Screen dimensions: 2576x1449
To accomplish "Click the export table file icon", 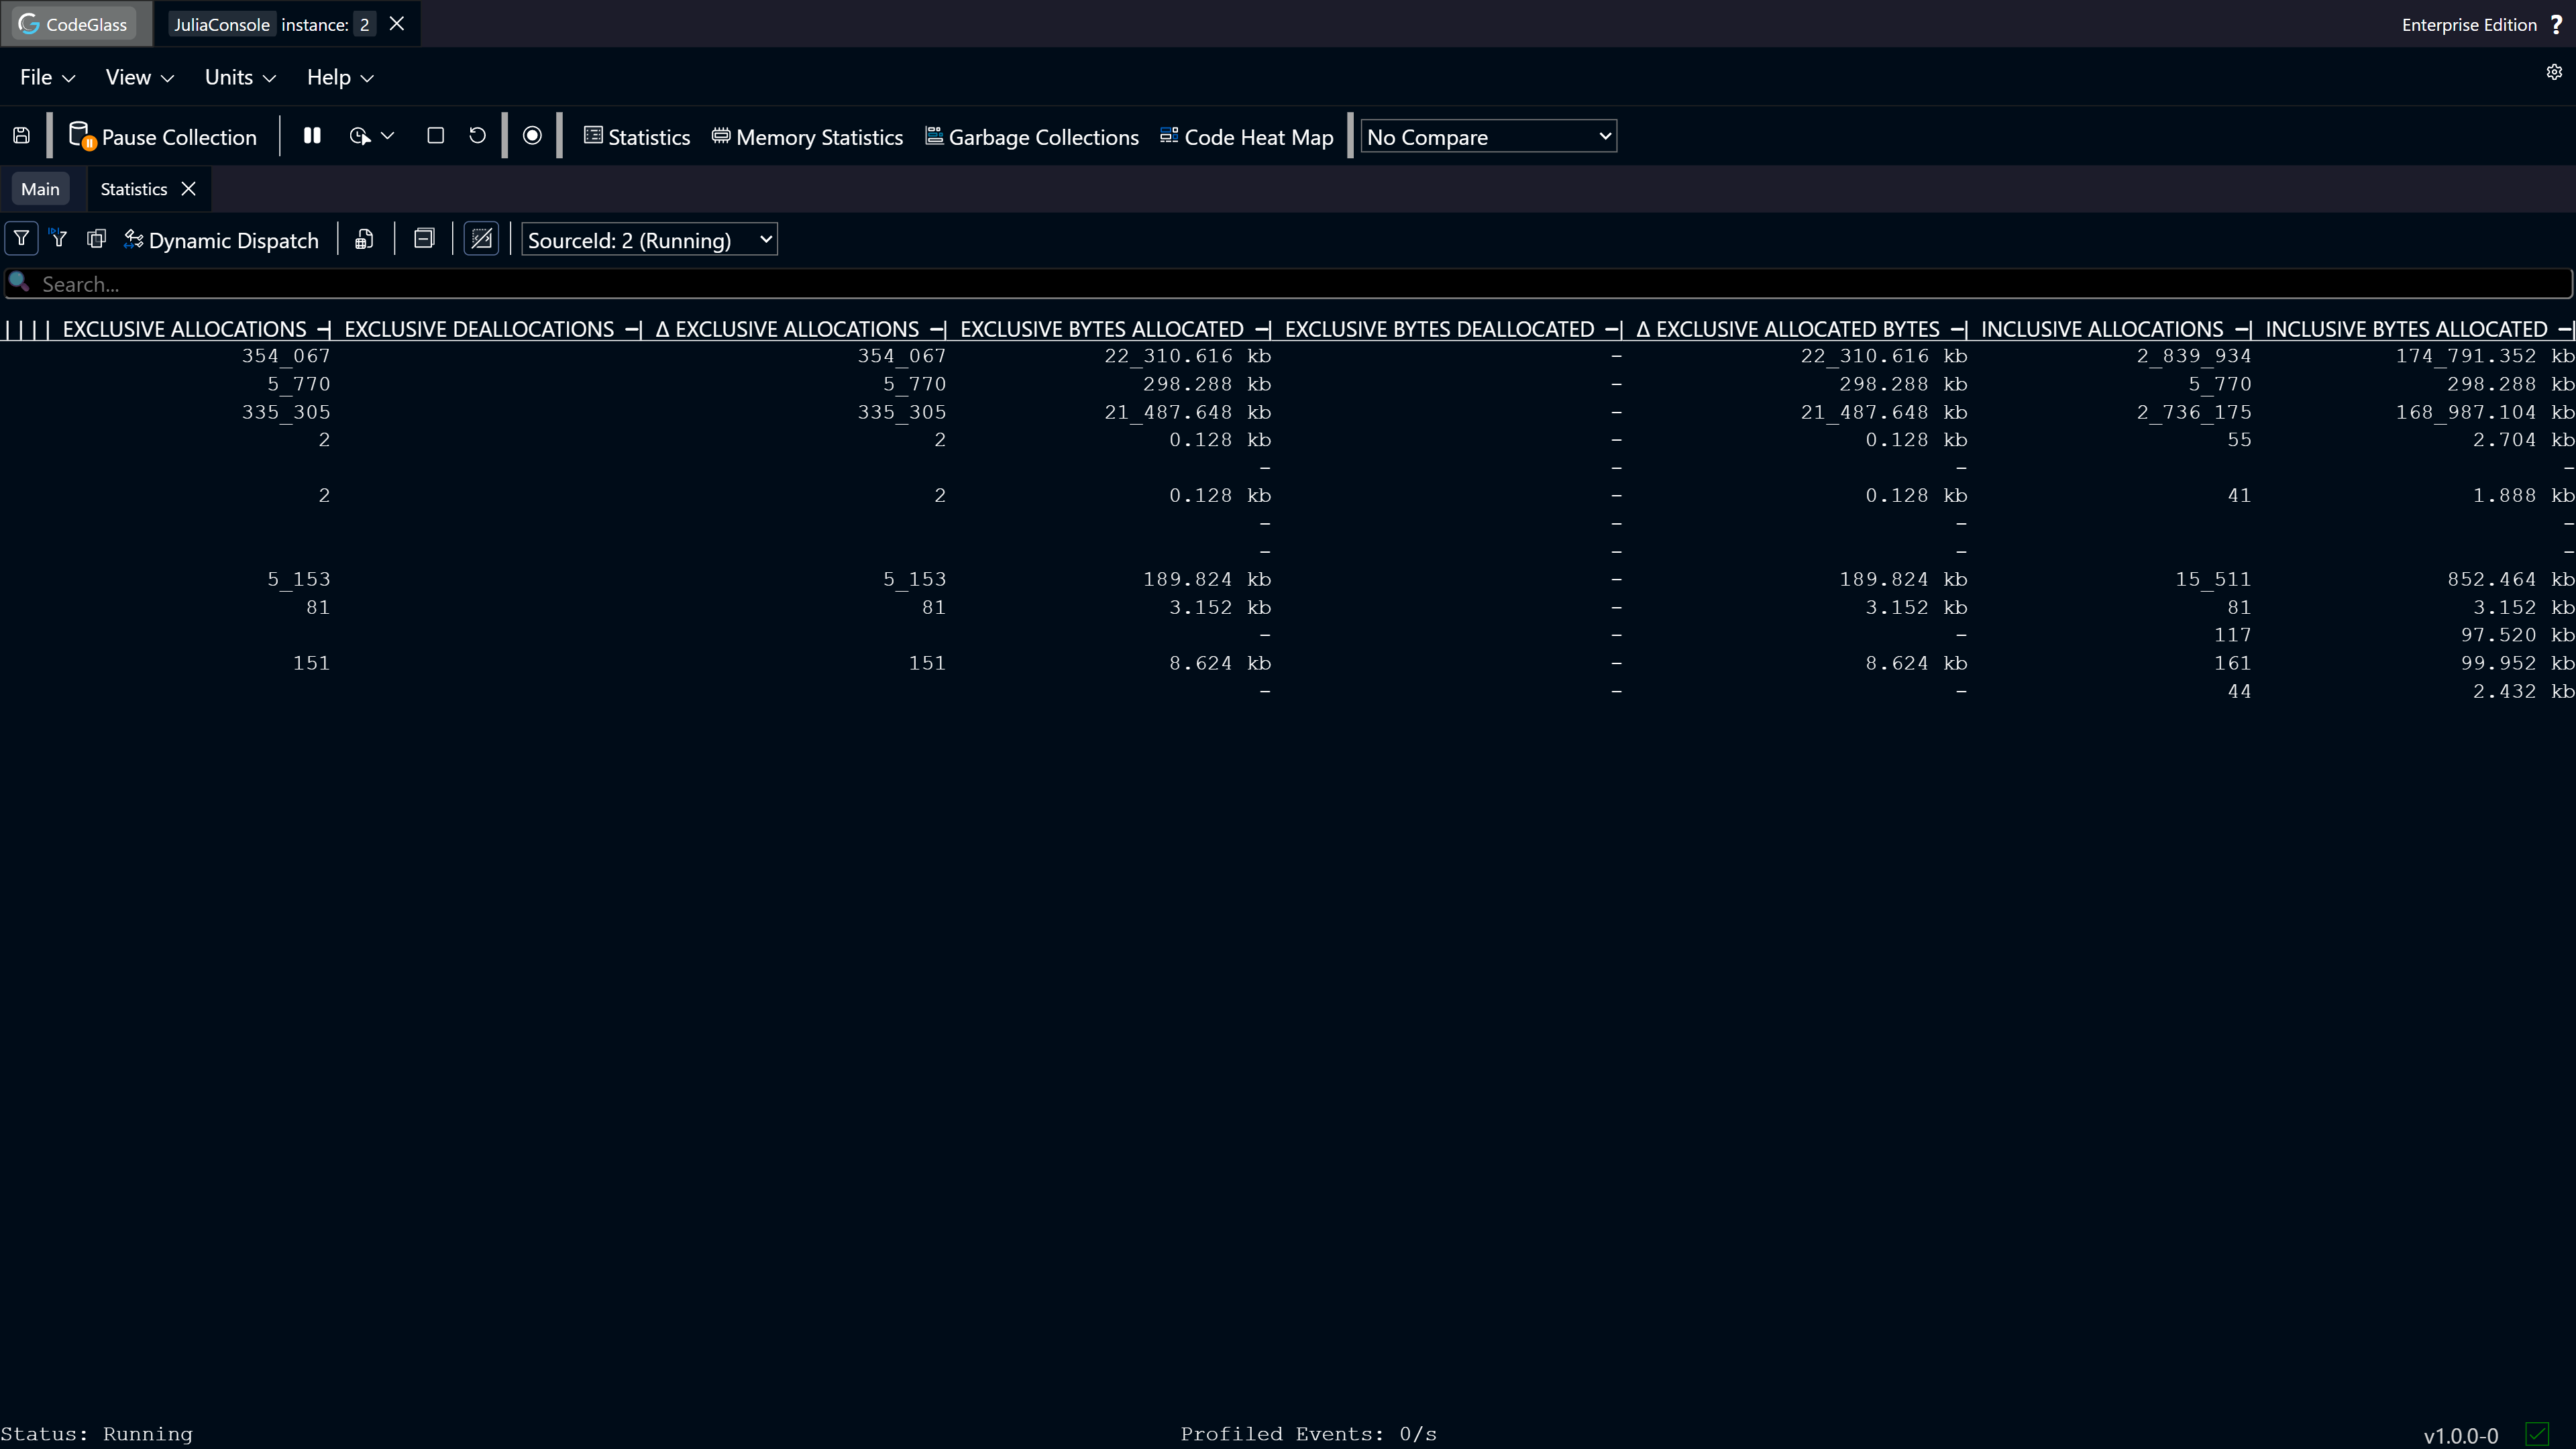I will 364,239.
